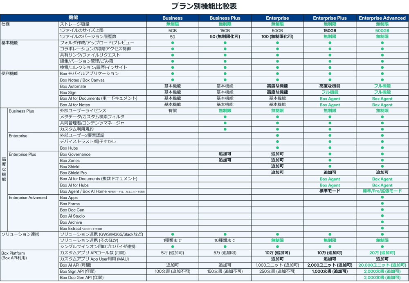This screenshot has width=409, height=283.
Task: Select the Box Forms row label
Action: point(70,204)
